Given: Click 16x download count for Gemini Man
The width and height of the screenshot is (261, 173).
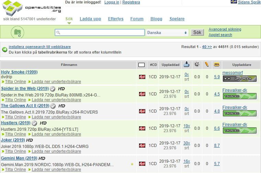Looking at the screenshot, I should [186, 161].
